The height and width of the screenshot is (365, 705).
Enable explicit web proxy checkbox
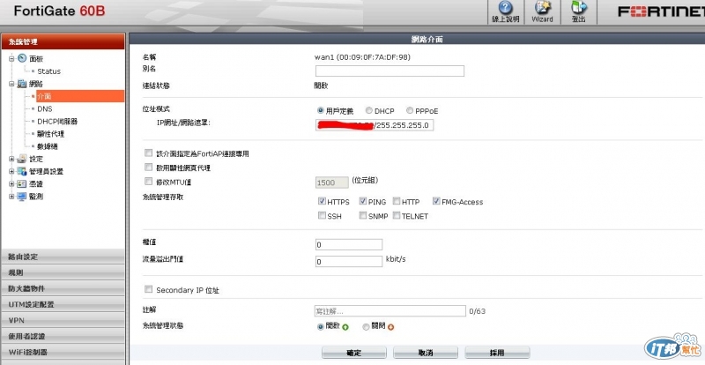click(x=148, y=167)
